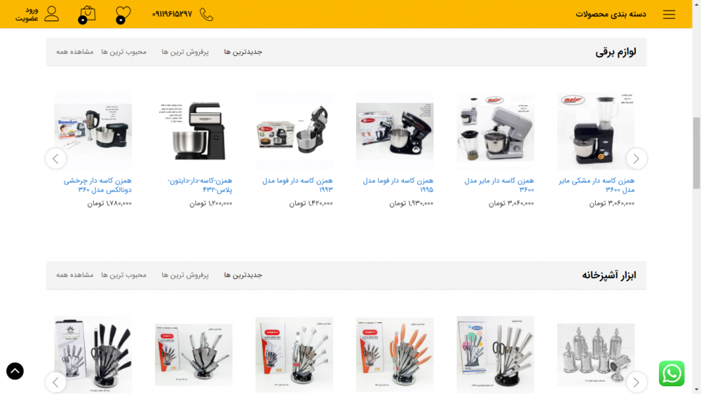Viewport: 701px width, 394px height.
Task: Click the user login account icon
Action: pyautogui.click(x=51, y=14)
